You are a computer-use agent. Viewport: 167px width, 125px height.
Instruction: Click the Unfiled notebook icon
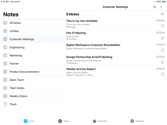tap(5, 31)
